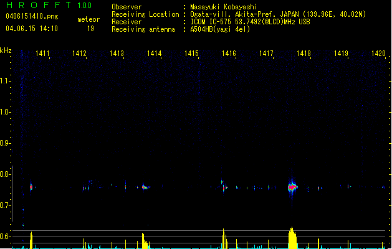Viewport: 392px width, 249px height.
Task: Click the 1419 time axis label
Action: [342, 53]
